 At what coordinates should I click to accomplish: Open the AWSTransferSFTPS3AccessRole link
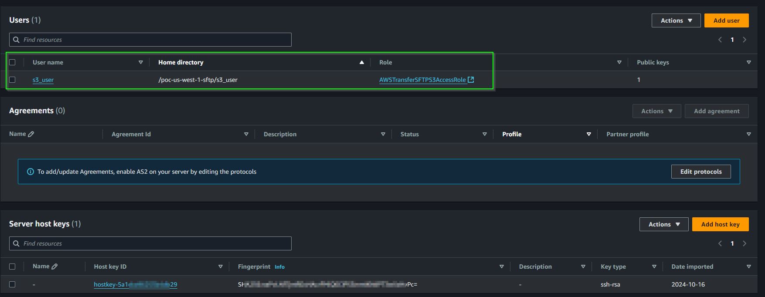422,80
